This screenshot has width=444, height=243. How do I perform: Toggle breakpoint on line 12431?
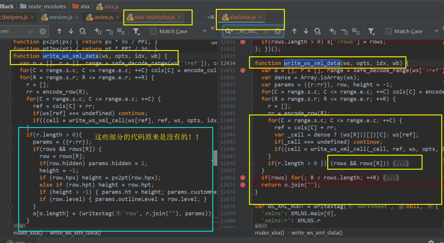point(243,42)
